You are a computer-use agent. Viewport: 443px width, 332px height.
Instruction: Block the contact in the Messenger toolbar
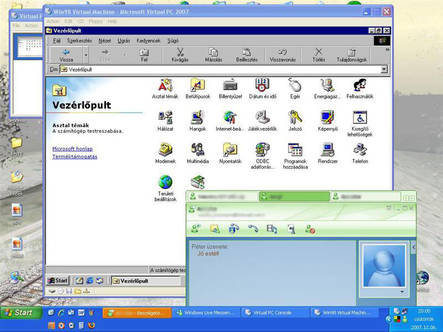tap(310, 229)
